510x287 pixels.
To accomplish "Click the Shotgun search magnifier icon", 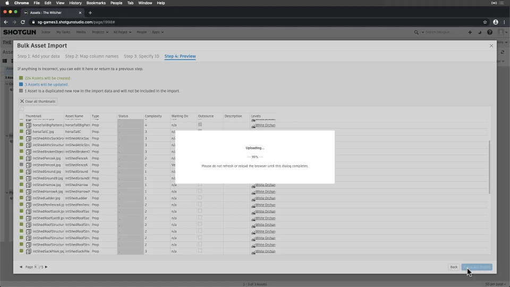I will click(416, 32).
